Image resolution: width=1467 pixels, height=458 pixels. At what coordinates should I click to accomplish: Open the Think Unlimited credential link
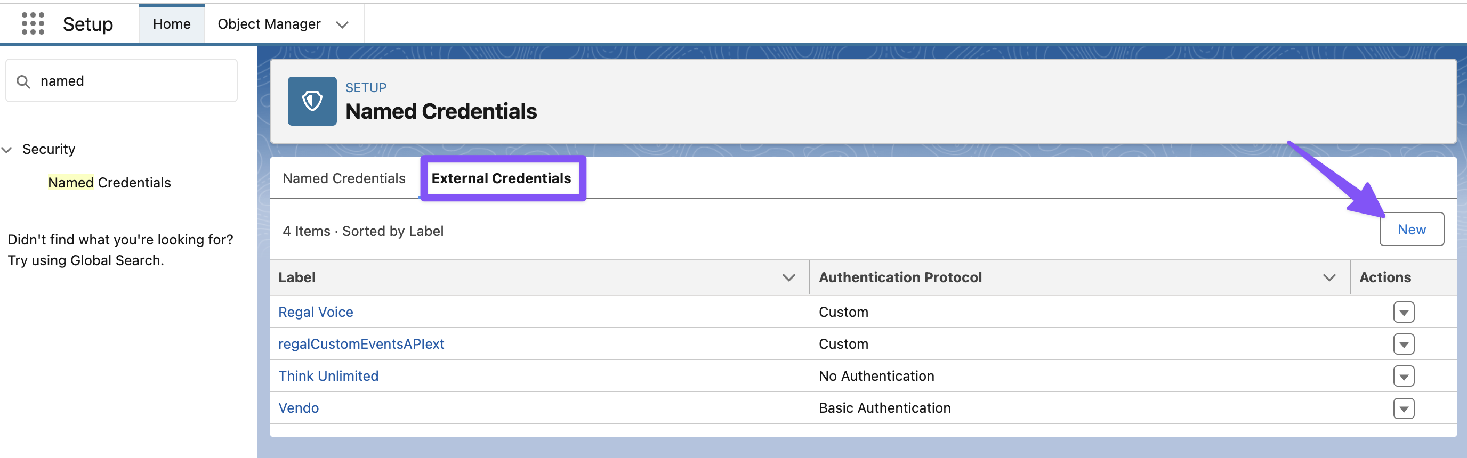click(328, 376)
